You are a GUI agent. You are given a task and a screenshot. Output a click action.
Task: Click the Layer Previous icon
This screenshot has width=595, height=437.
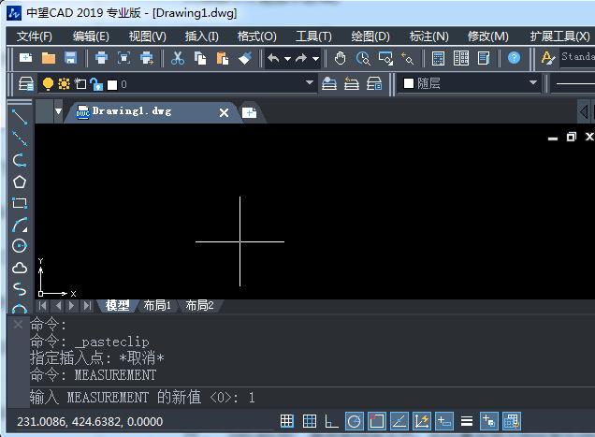[352, 83]
